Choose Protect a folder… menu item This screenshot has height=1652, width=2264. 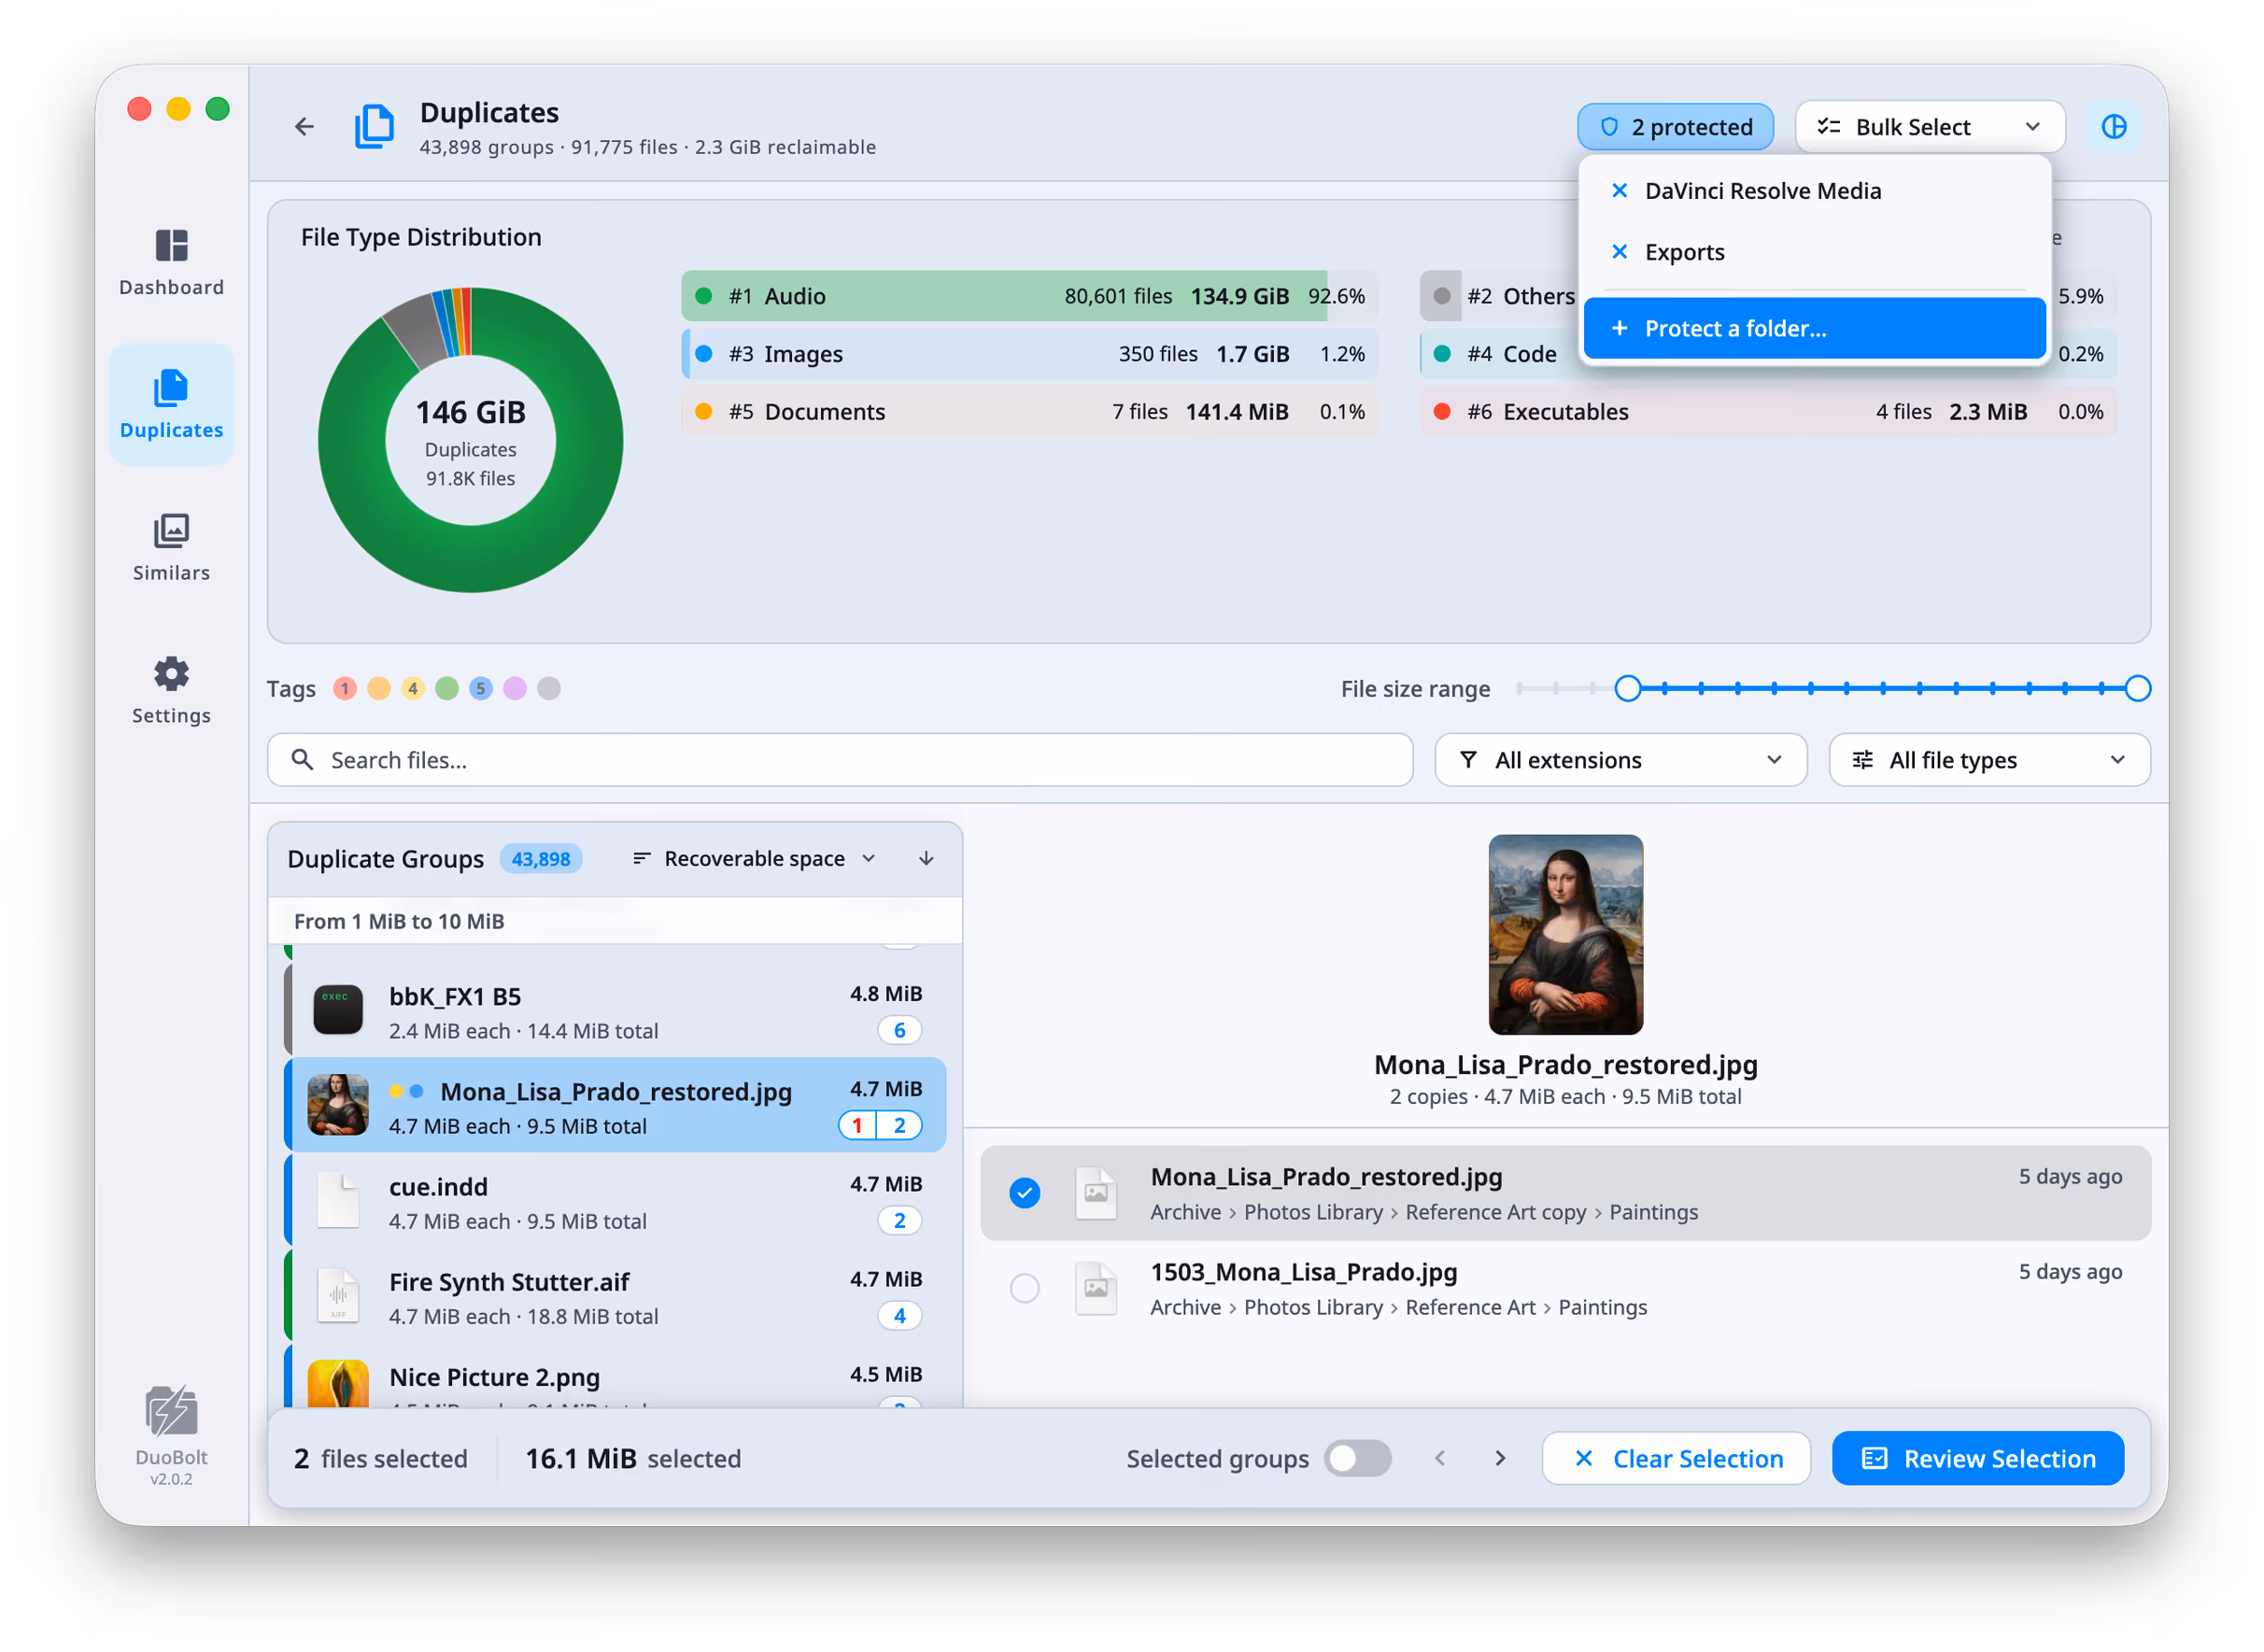[1815, 329]
